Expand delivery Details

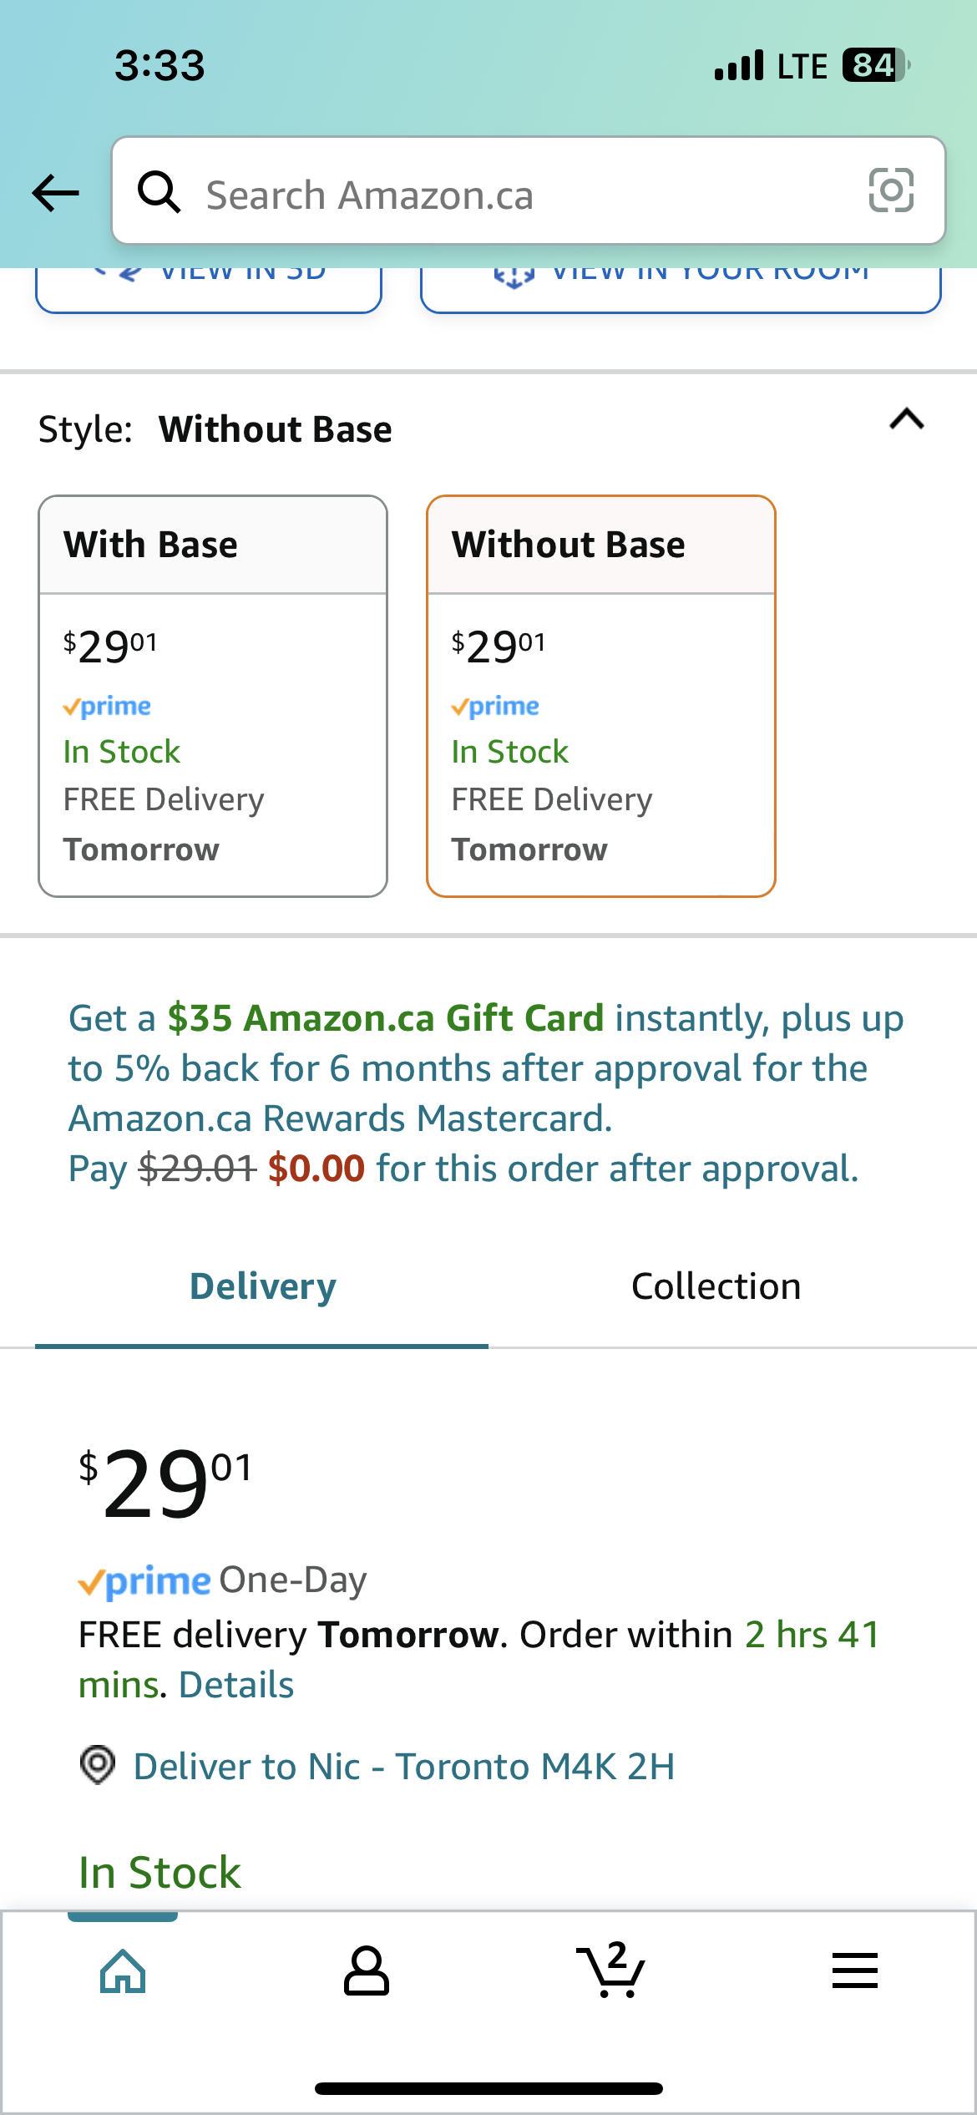pyautogui.click(x=234, y=1684)
